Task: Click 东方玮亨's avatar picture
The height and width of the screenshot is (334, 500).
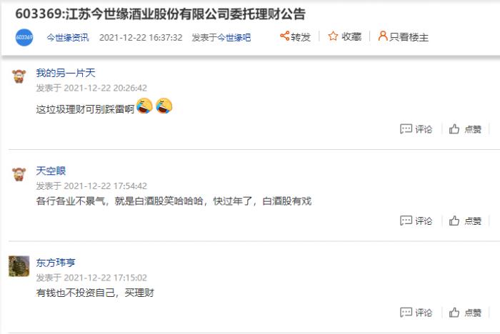Action: [x=19, y=266]
